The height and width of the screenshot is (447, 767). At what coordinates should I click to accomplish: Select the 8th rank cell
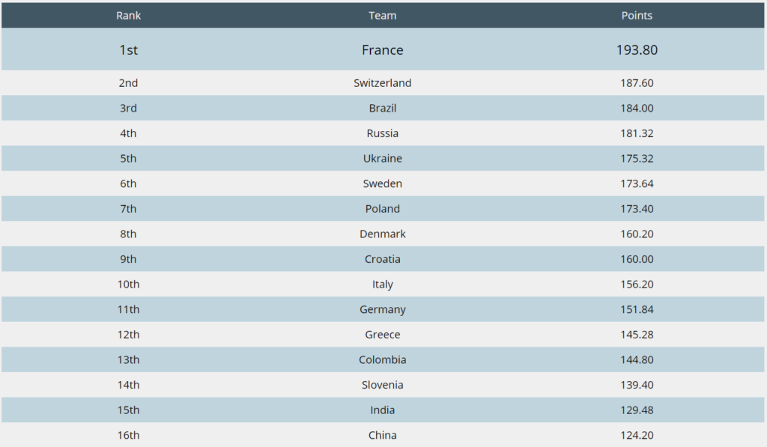128,234
